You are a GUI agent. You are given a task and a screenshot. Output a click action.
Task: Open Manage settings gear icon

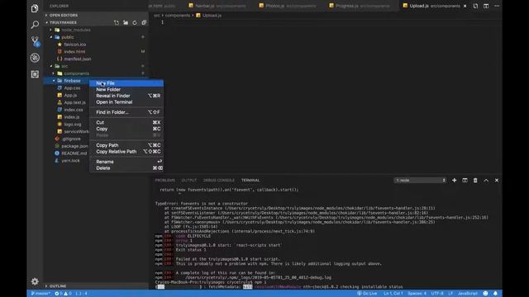35,281
